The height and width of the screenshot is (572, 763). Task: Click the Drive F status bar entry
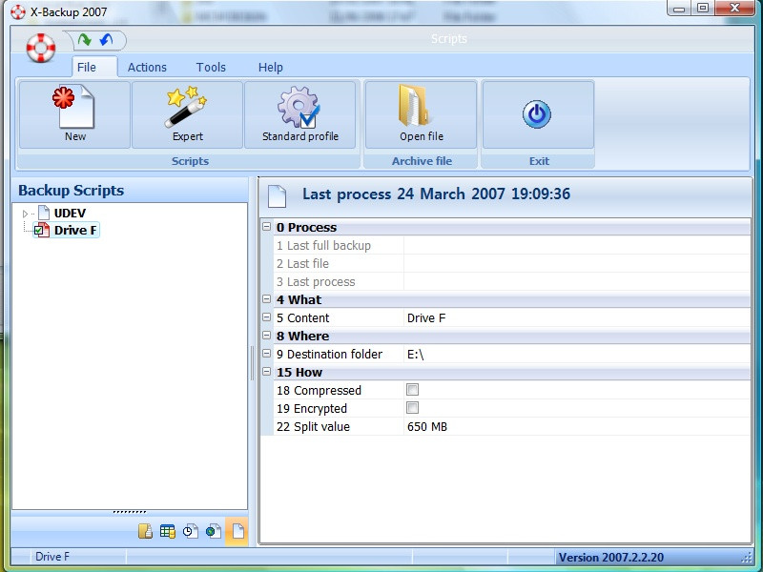52,557
